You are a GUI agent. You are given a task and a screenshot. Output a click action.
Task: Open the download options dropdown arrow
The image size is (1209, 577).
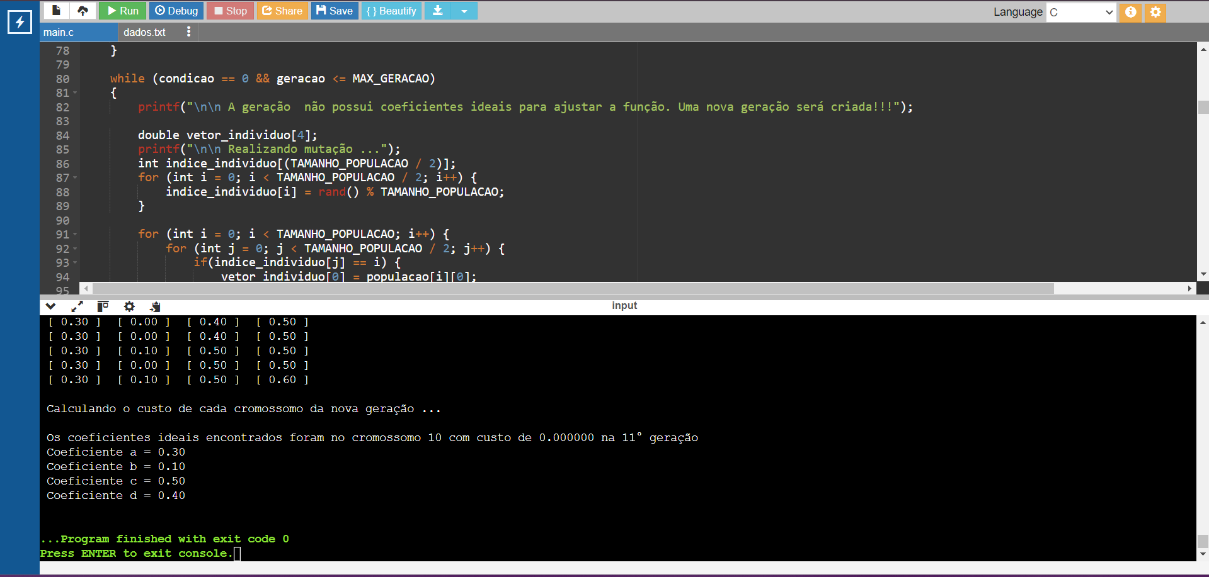tap(465, 10)
